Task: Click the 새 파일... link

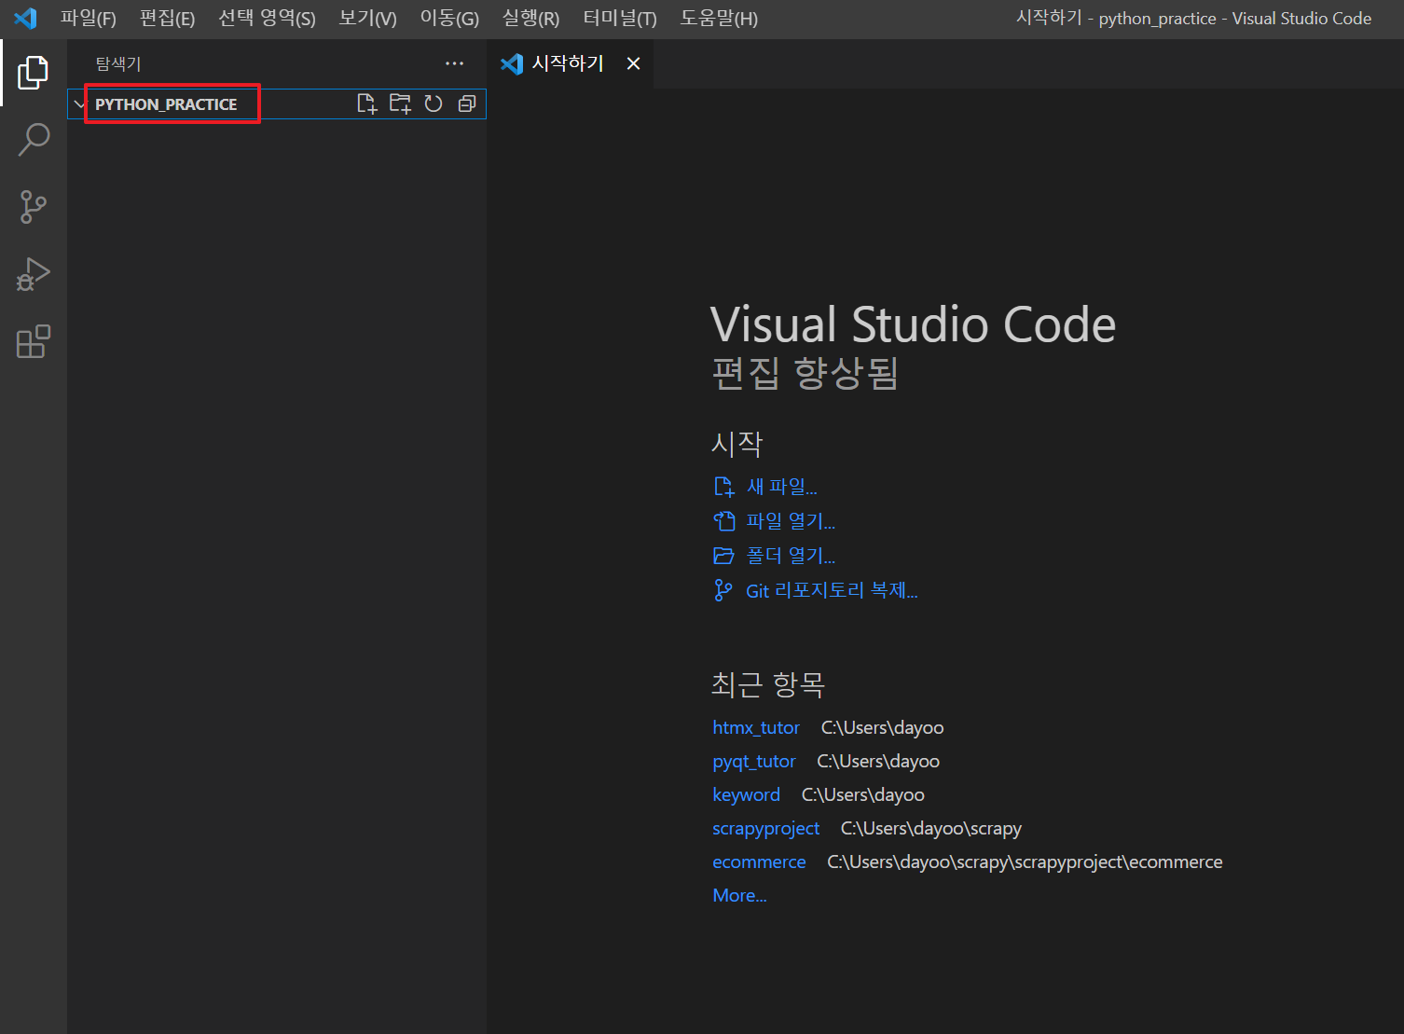Action: click(781, 487)
